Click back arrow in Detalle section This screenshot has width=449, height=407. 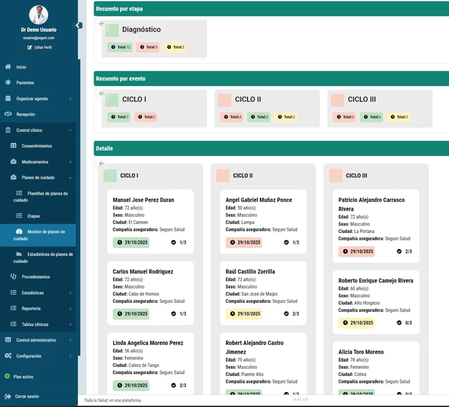pyautogui.click(x=102, y=164)
